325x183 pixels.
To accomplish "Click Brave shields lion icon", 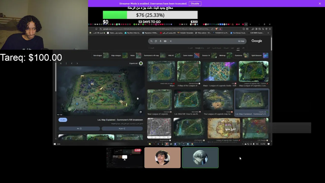I will 217,29.
